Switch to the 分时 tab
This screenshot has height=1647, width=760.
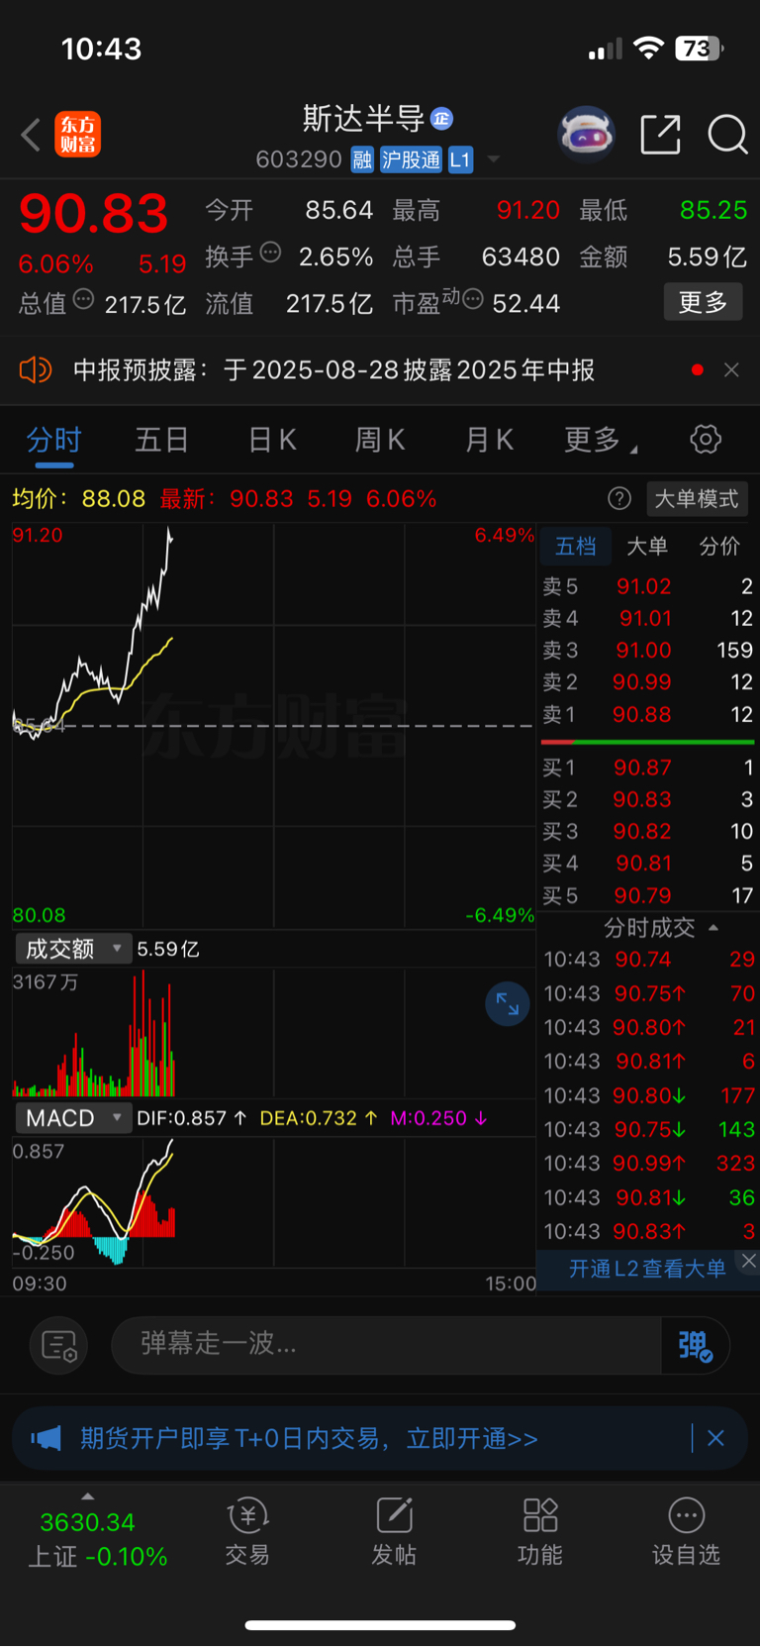coord(53,440)
